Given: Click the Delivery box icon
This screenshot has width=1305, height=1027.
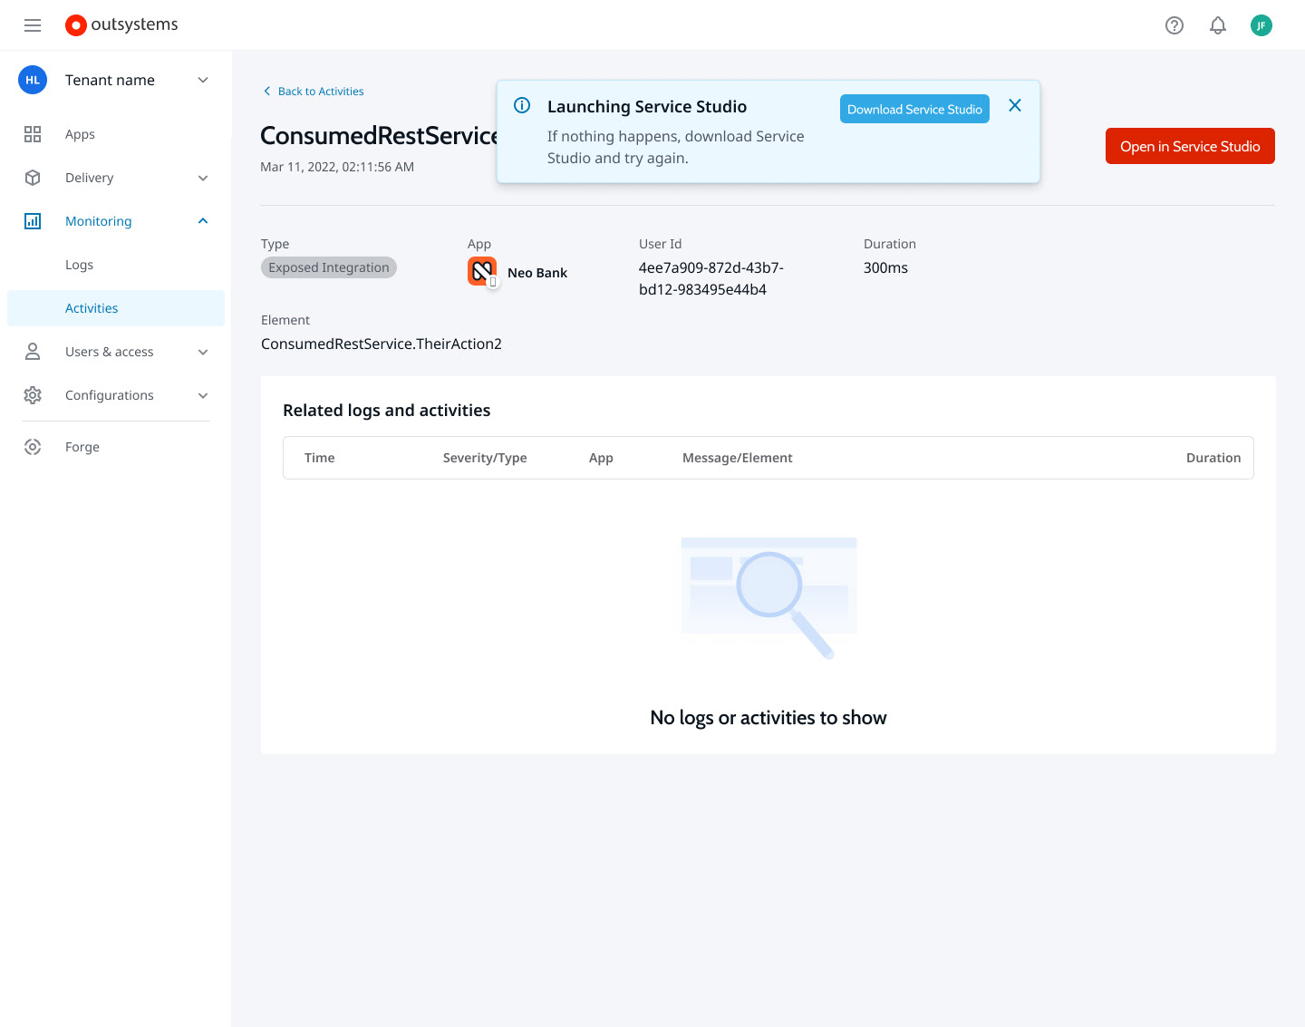Looking at the screenshot, I should [33, 178].
